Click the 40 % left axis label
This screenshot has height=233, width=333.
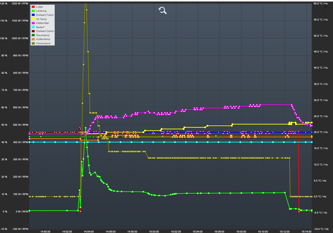(4, 142)
